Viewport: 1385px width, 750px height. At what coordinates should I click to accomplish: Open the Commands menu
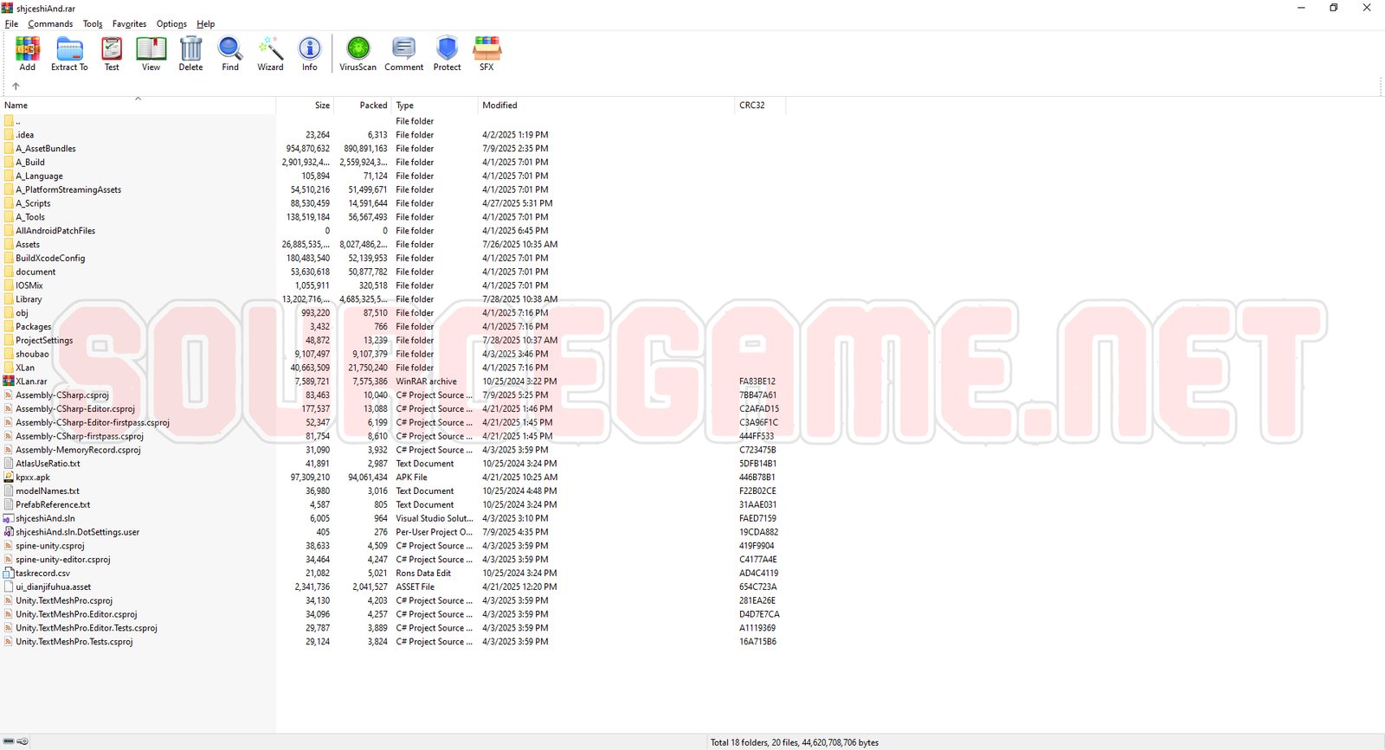[50, 24]
